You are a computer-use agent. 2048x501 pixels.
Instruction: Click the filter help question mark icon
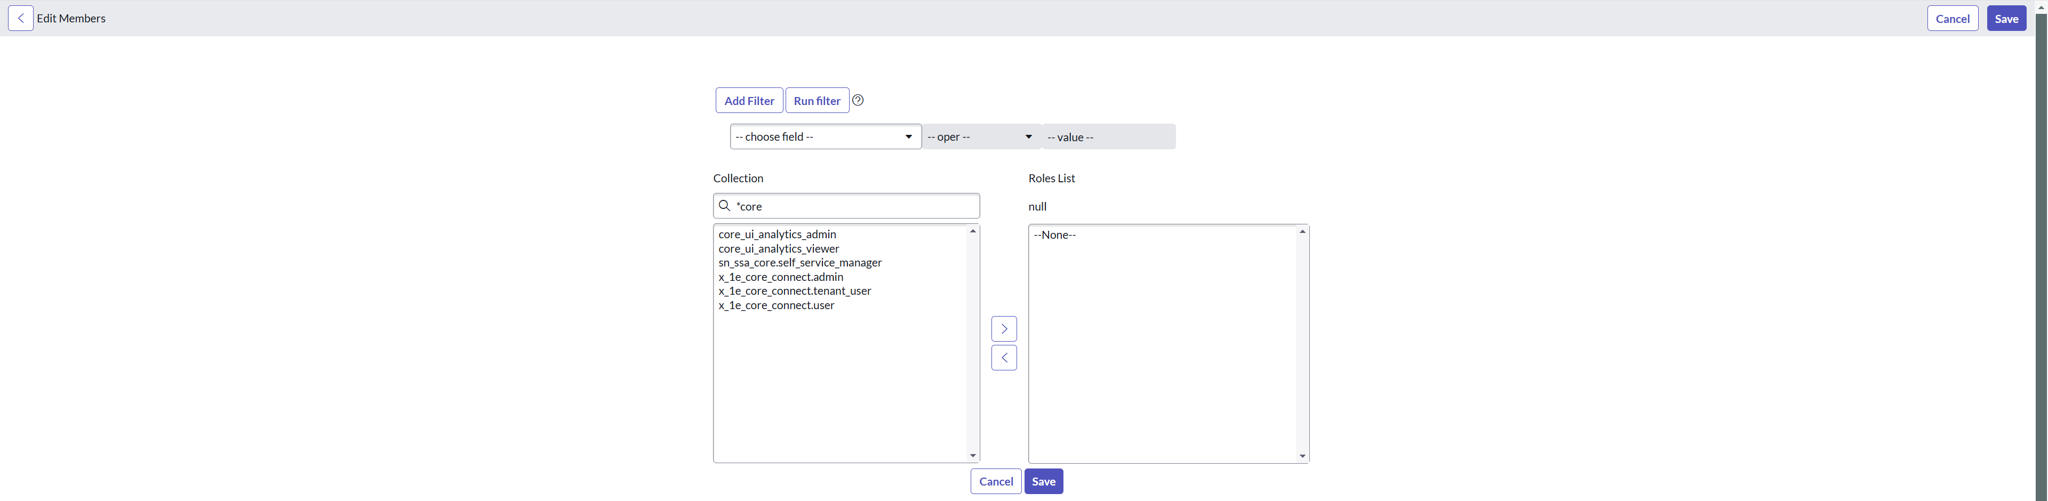(858, 100)
